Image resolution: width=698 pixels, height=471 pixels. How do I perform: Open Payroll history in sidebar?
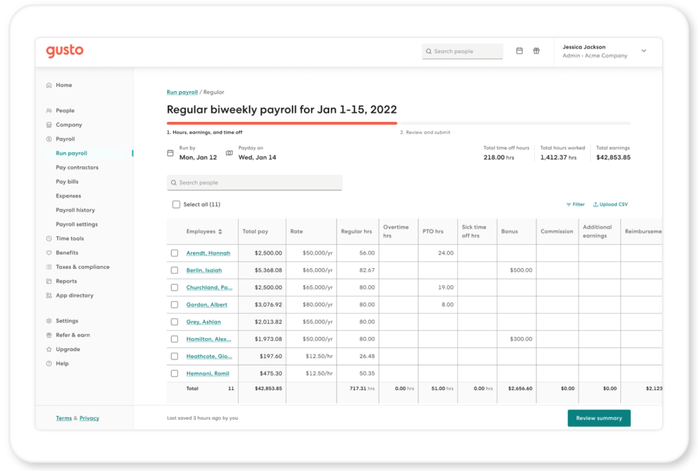[75, 210]
